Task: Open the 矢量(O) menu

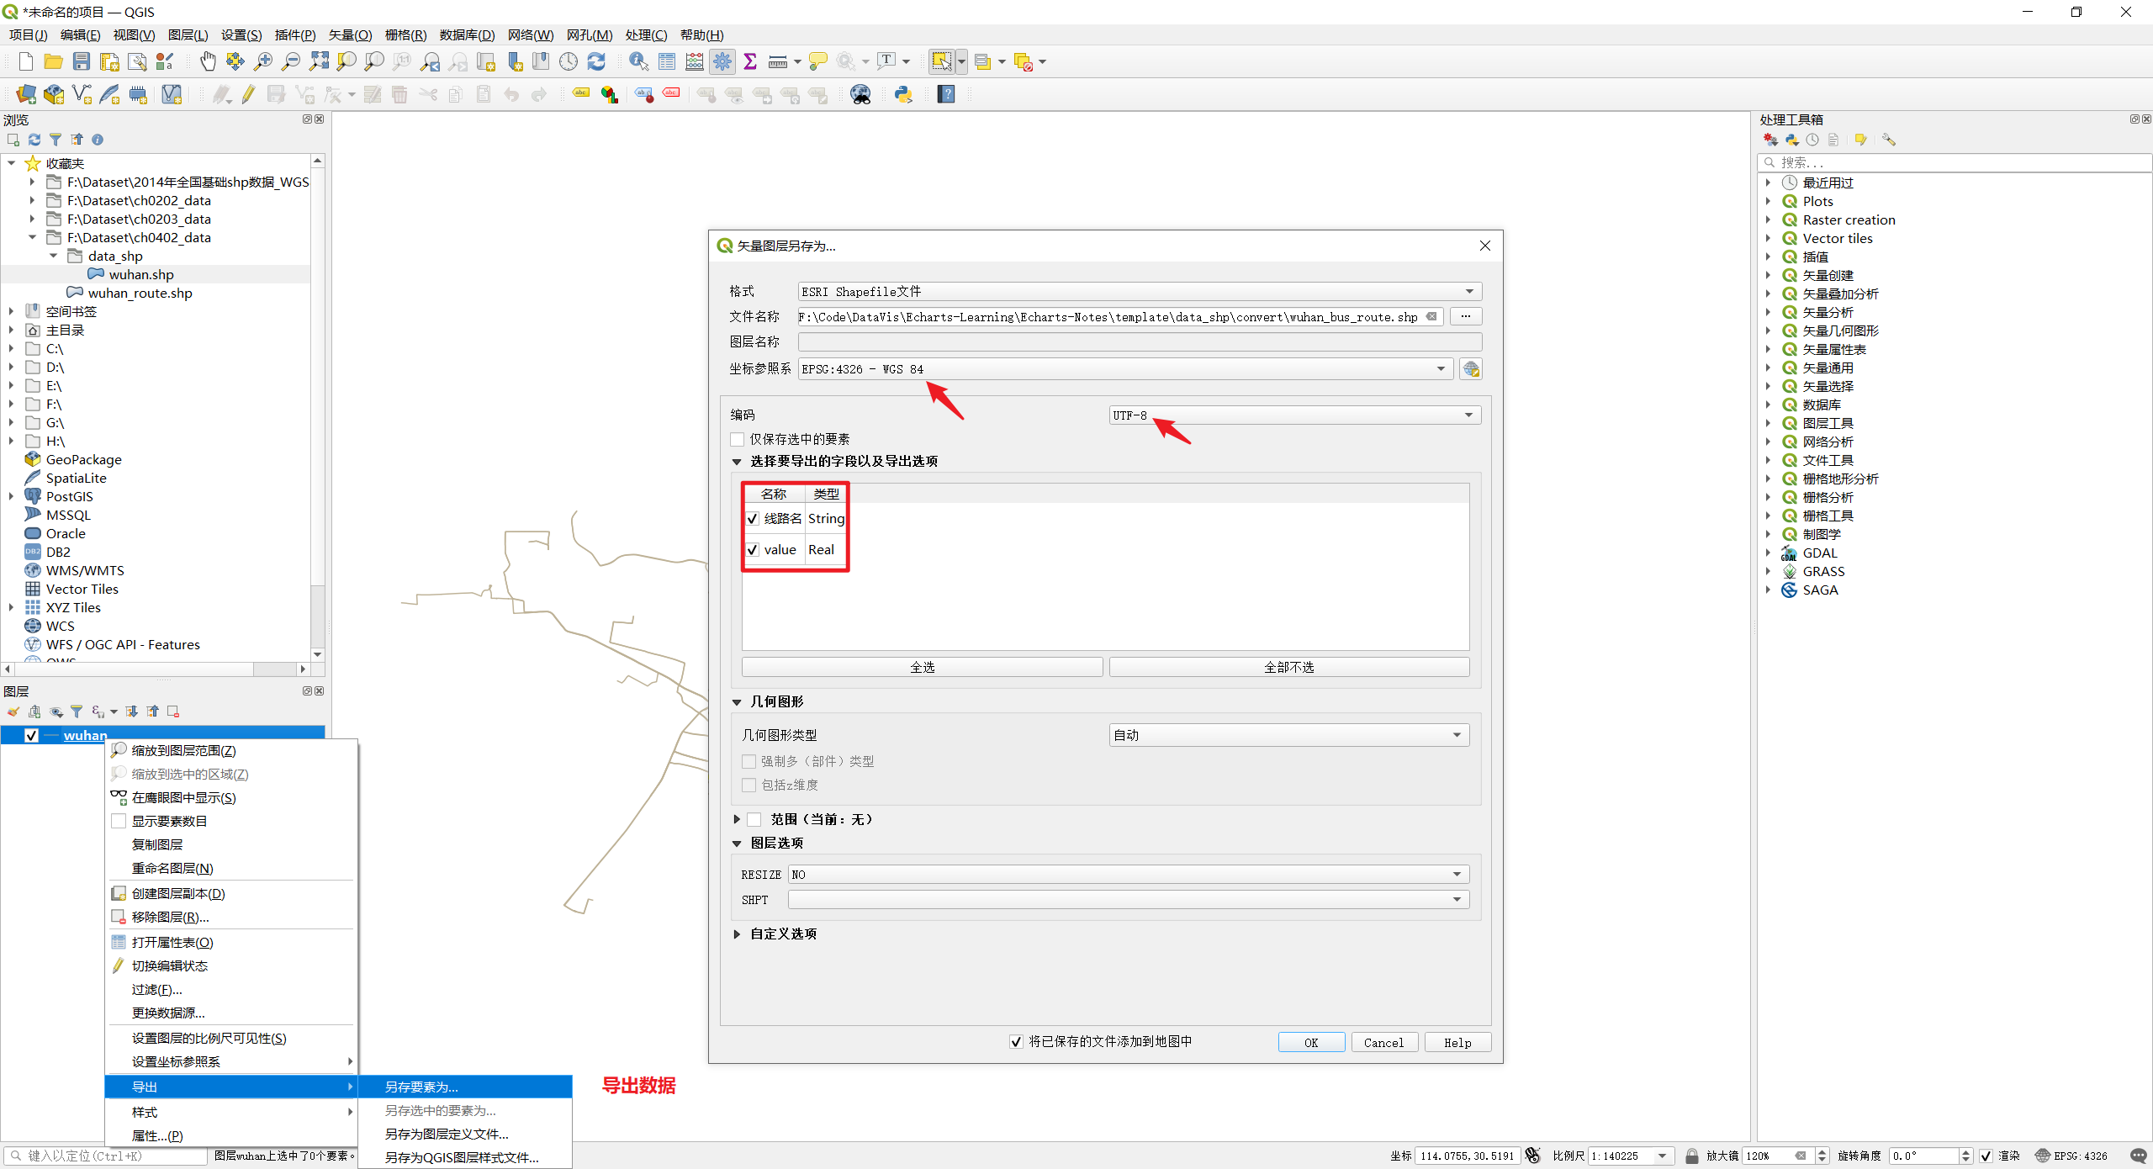Action: [x=350, y=34]
